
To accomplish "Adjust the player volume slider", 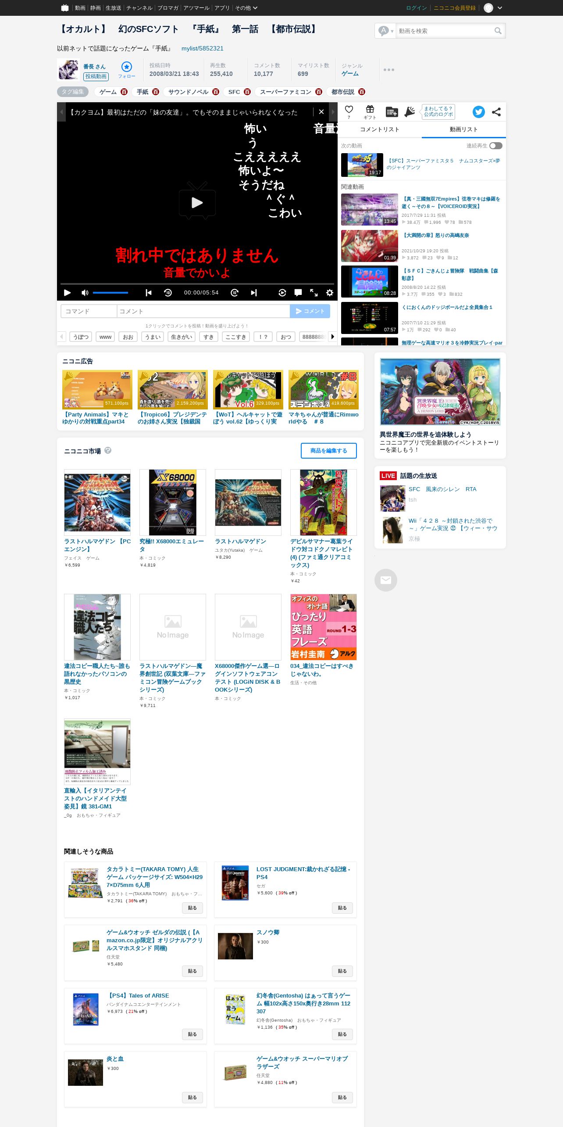I will tap(110, 293).
